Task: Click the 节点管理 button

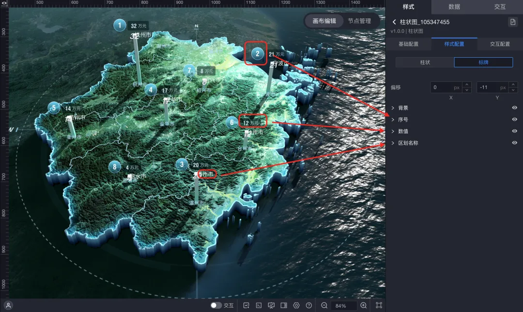Action: (x=359, y=21)
